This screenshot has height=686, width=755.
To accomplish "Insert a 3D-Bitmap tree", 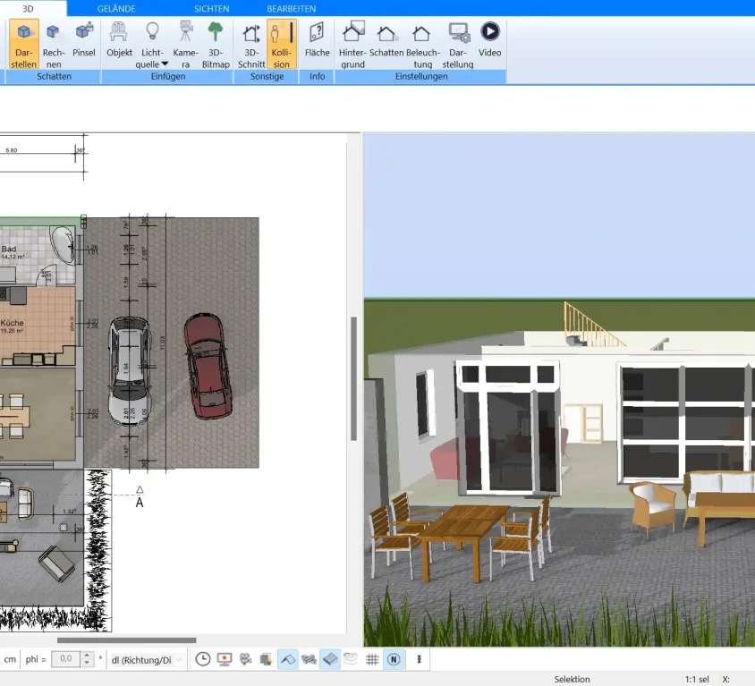I will 216,45.
